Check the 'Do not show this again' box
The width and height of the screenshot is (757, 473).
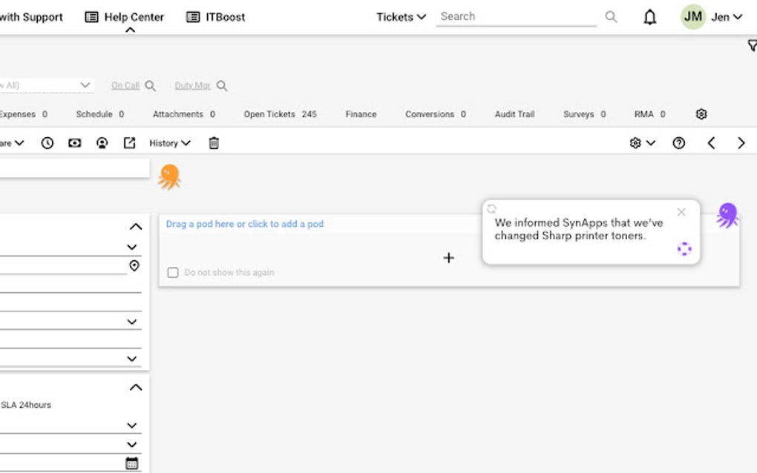pos(173,273)
